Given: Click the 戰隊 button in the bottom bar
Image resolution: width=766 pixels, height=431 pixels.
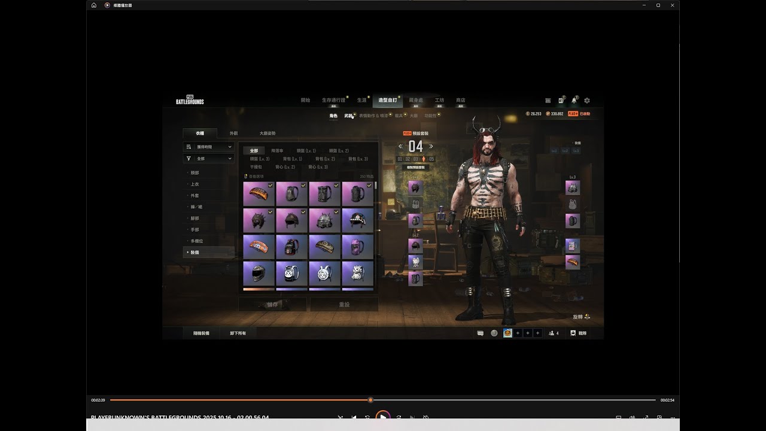Looking at the screenshot, I should (x=579, y=333).
